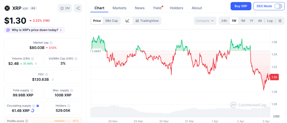
Task: Select the 1Y time range
Action: pyautogui.click(x=251, y=21)
